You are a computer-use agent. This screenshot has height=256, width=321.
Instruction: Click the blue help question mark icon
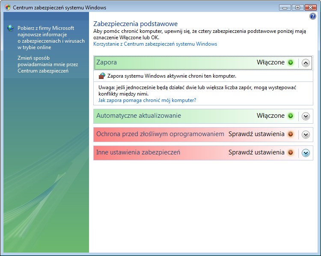click(312, 16)
